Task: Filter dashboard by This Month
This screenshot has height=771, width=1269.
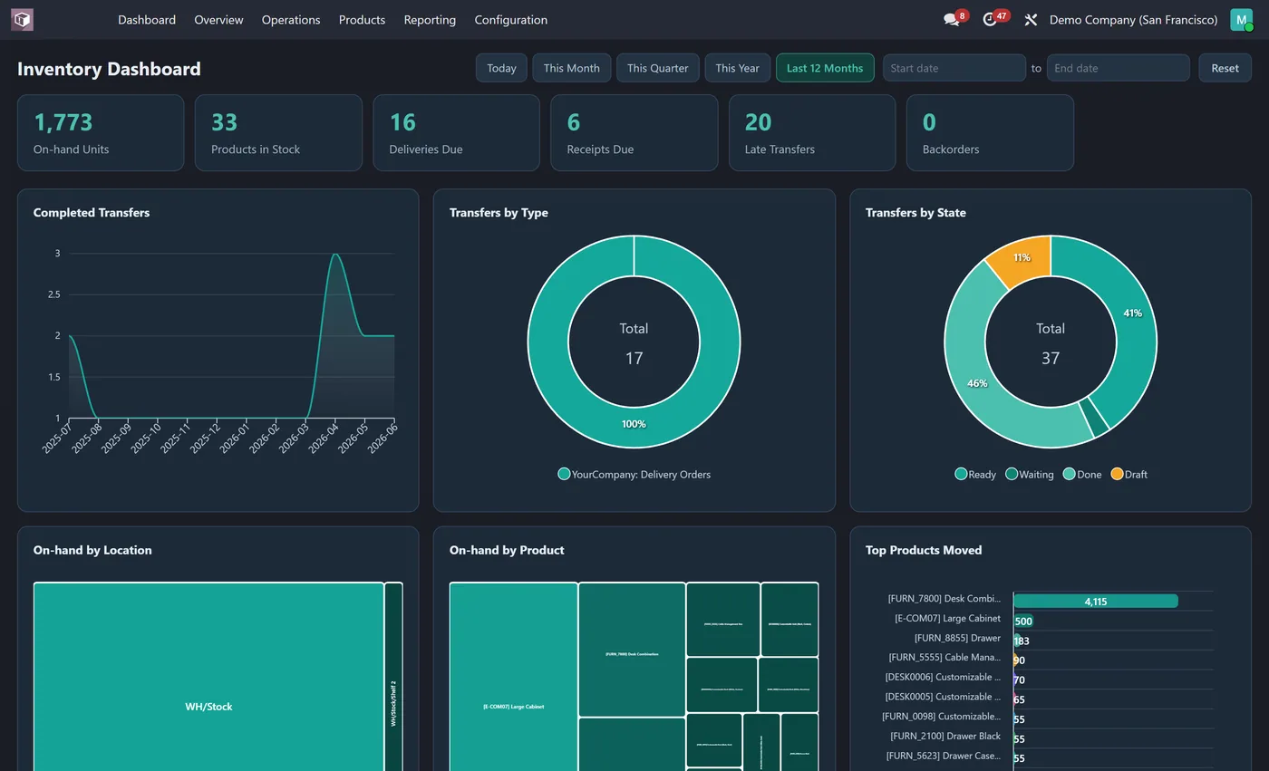Action: point(571,68)
